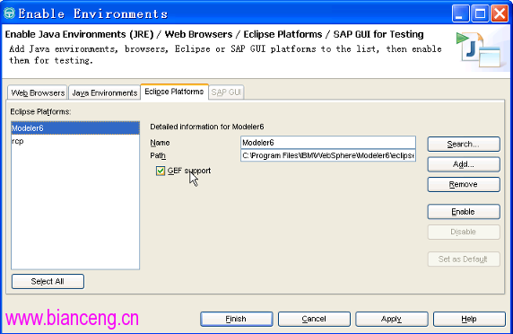Click the SAP GUI tab

(x=226, y=92)
